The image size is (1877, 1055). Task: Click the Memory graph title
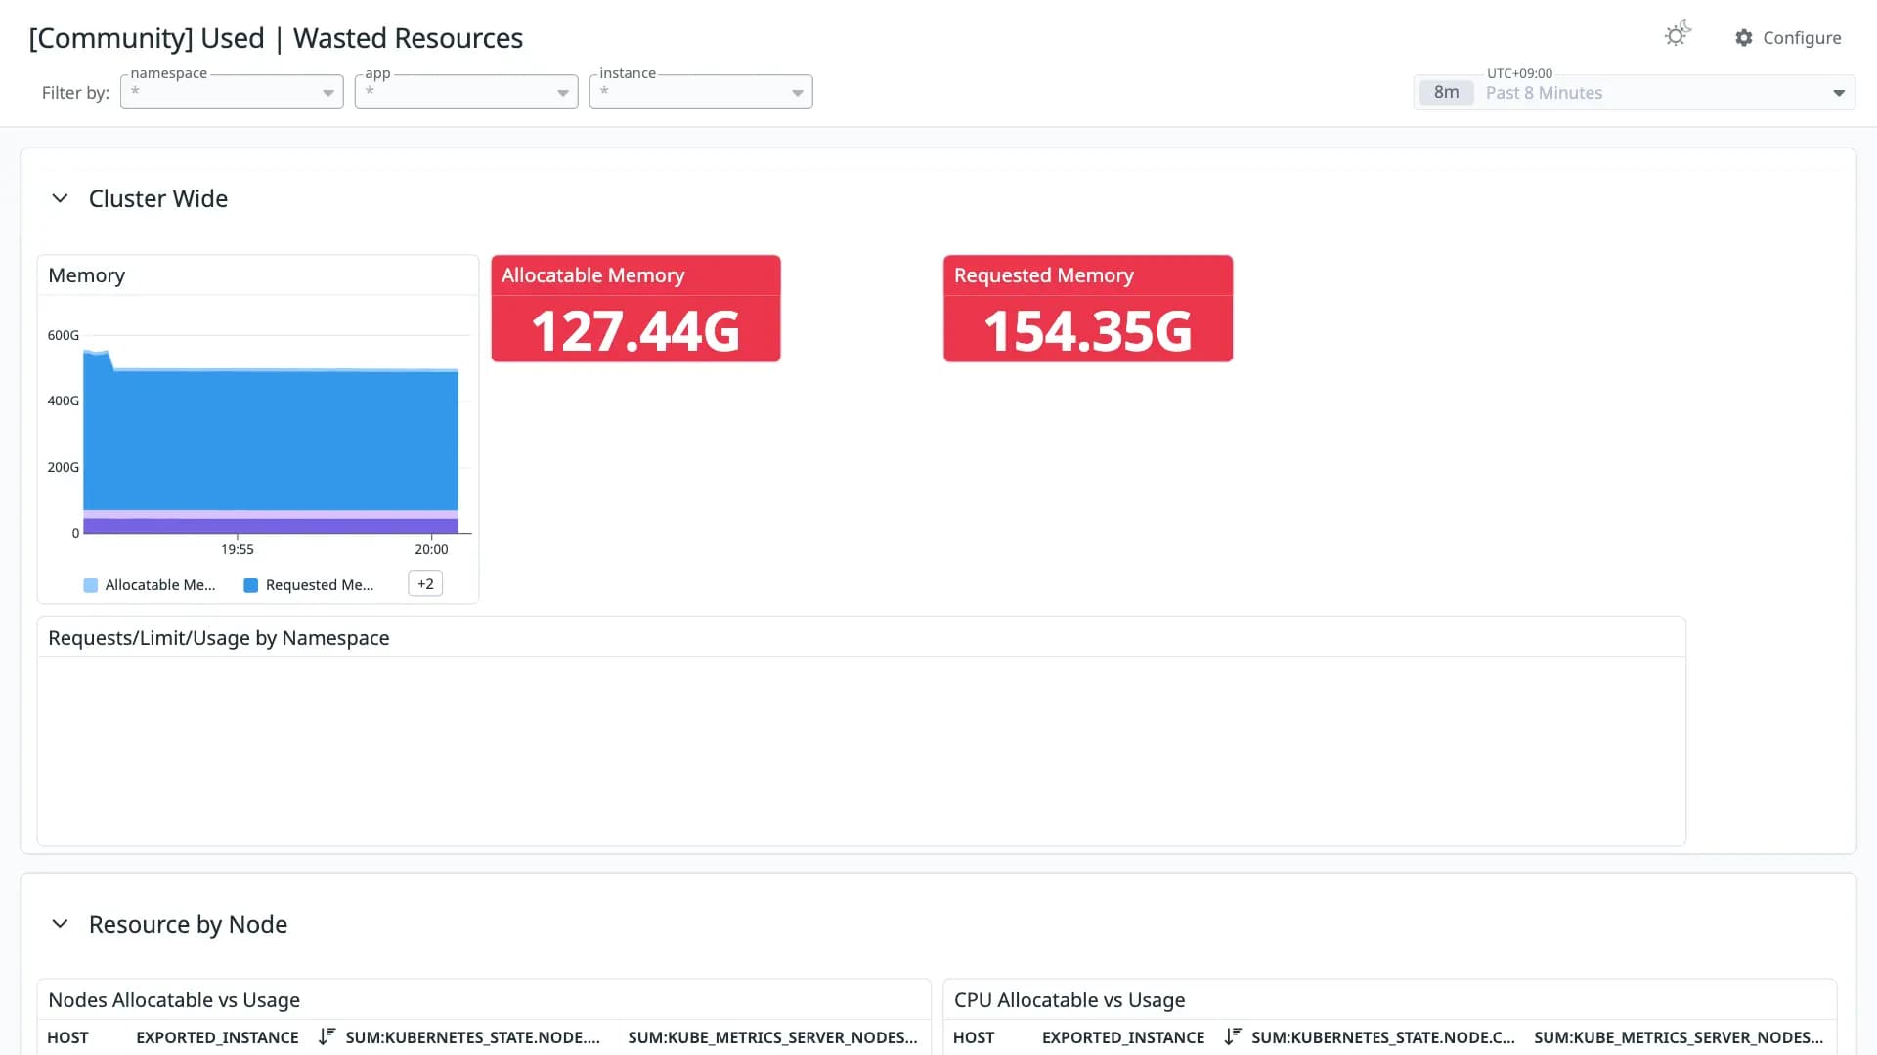[87, 275]
